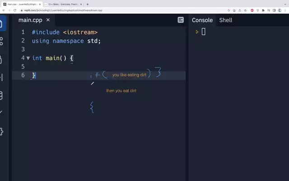Open the Database sidebar icon
The width and height of the screenshot is (289, 181).
[x=1, y=95]
